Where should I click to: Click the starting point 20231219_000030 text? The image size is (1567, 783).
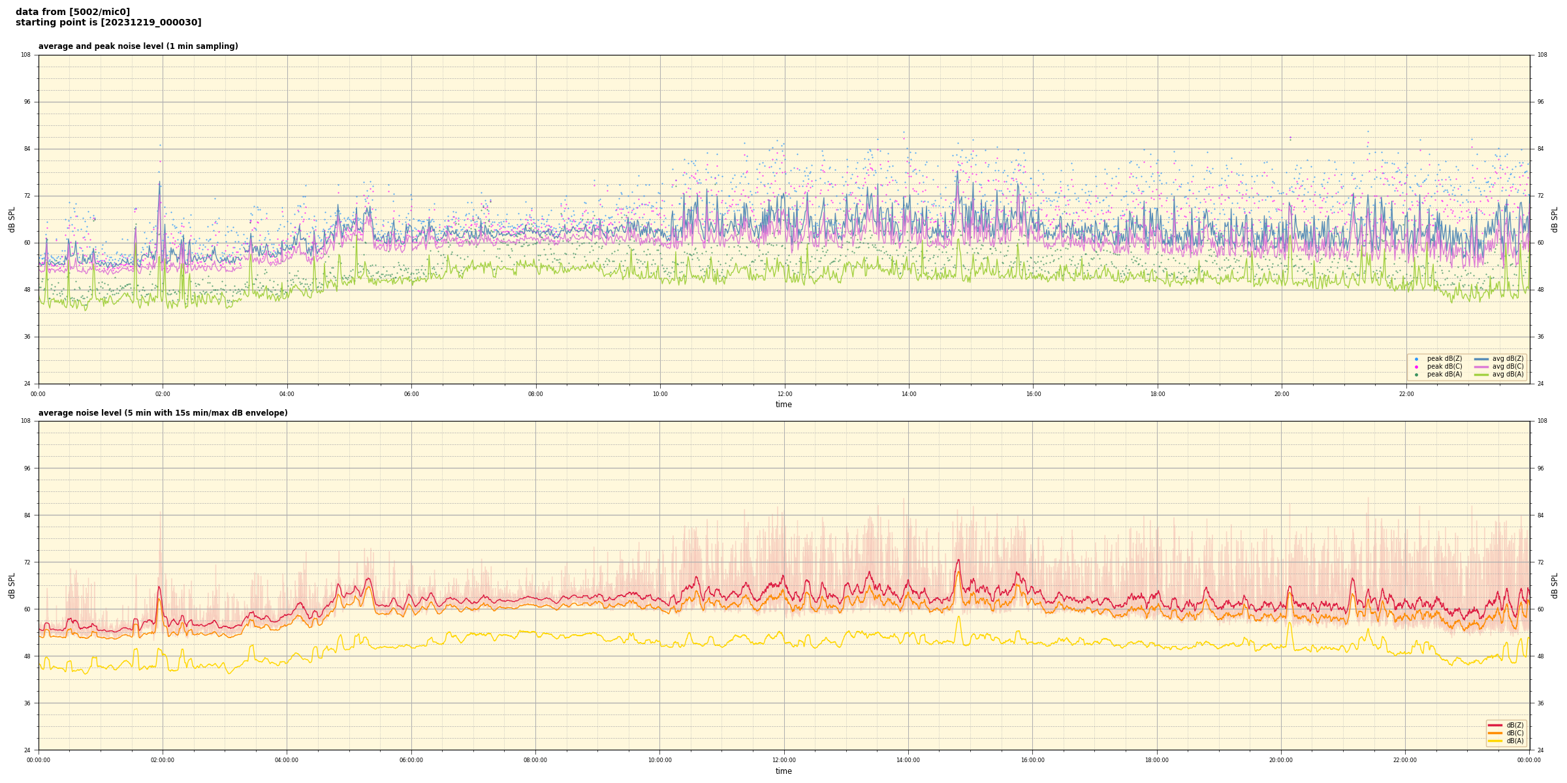point(108,23)
